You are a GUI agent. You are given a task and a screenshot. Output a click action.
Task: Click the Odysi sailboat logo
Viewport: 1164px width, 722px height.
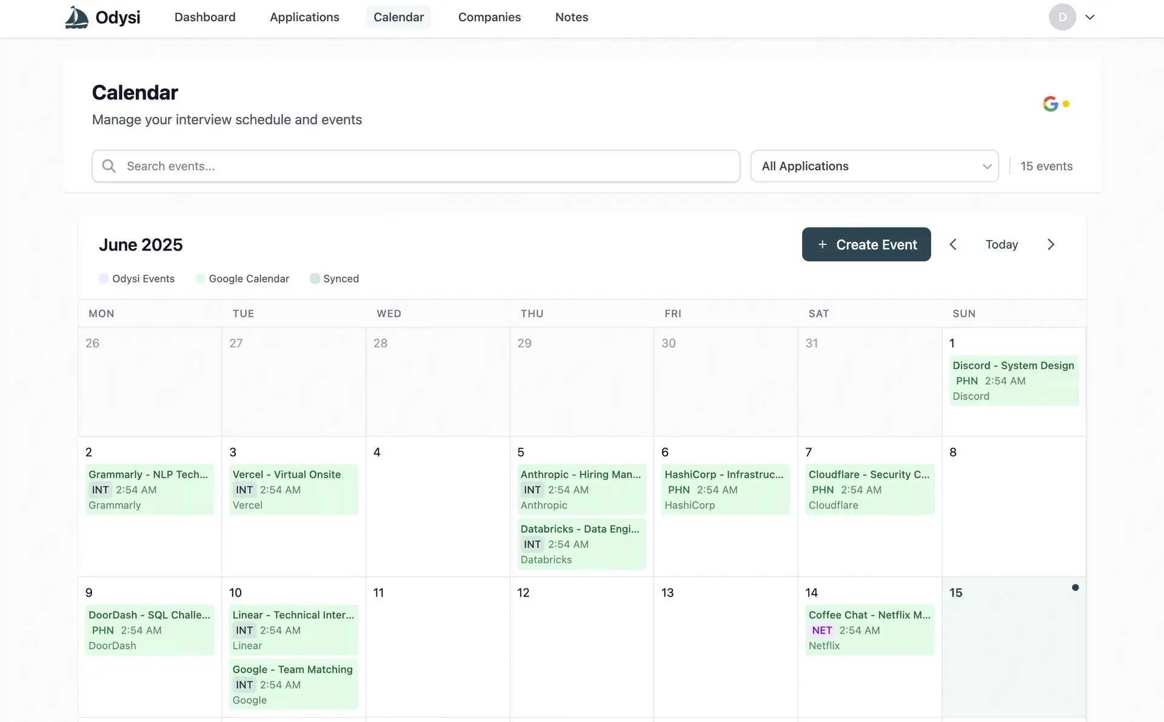pyautogui.click(x=76, y=17)
